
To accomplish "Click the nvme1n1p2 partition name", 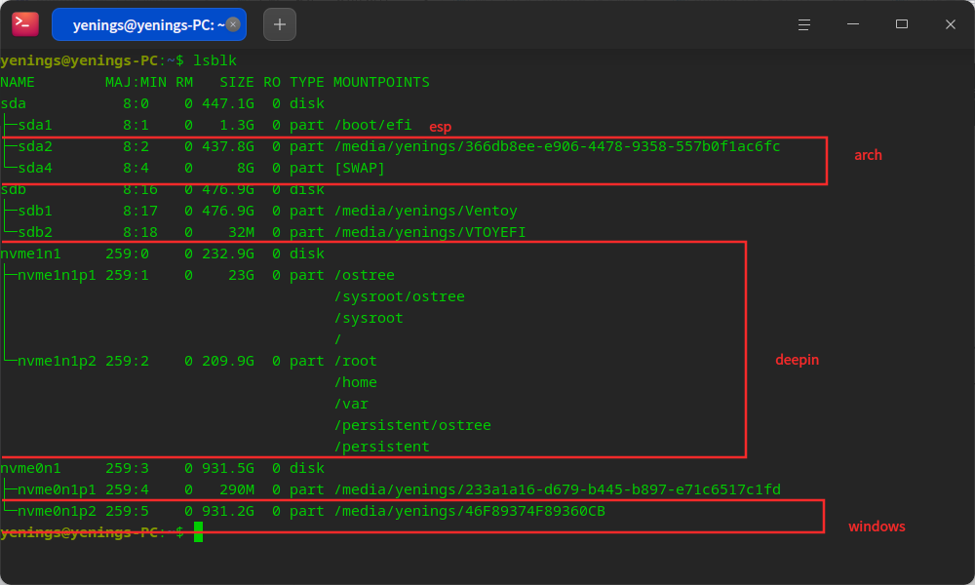I will click(x=57, y=361).
